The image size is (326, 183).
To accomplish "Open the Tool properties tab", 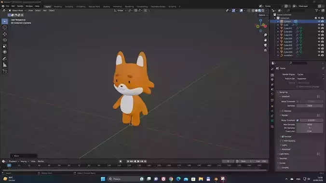I will click(x=272, y=69).
